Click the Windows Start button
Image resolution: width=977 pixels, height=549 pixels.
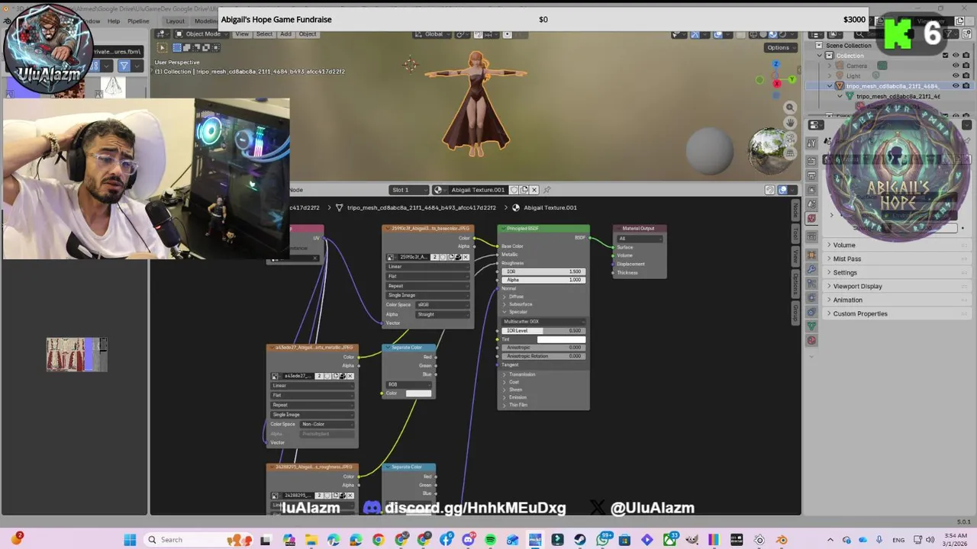(130, 540)
